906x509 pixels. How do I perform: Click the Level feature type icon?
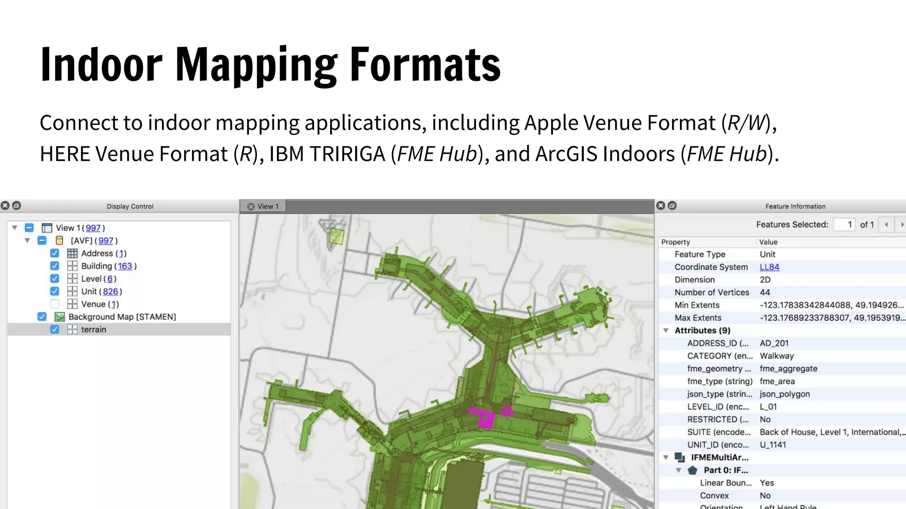click(72, 279)
